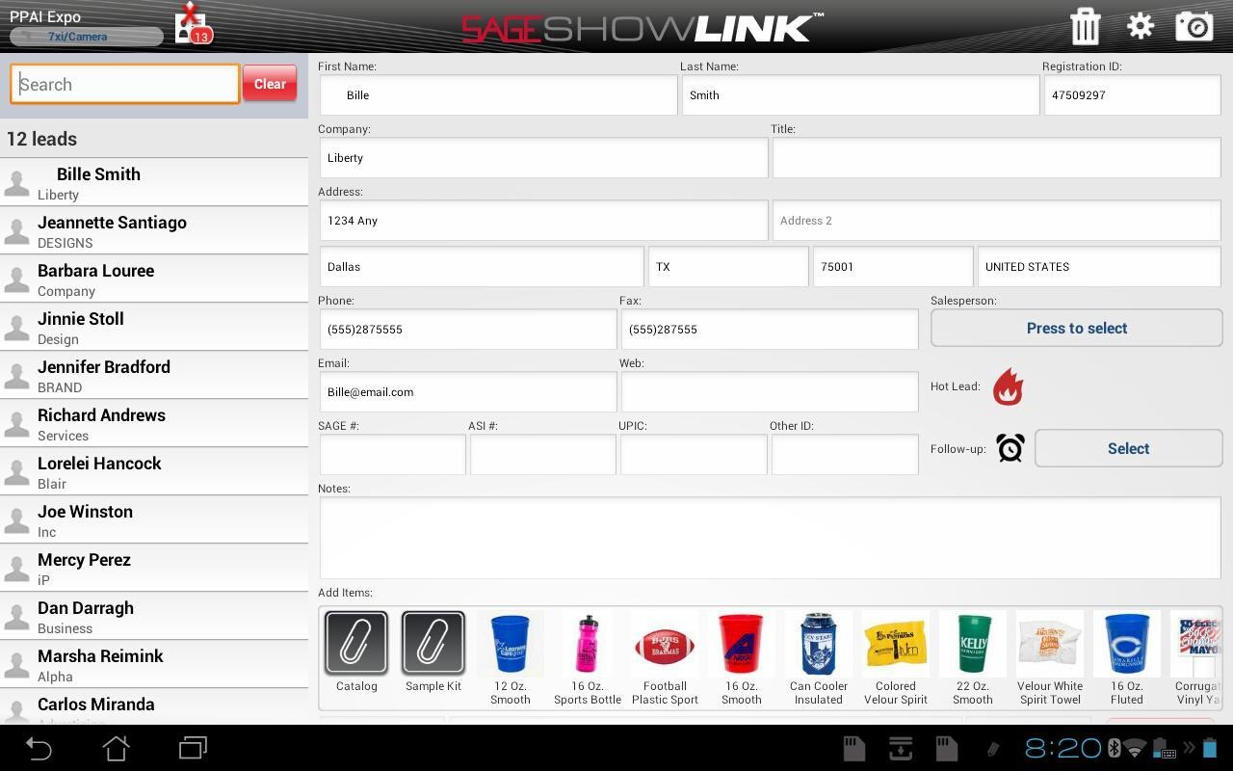This screenshot has width=1233, height=771.
Task: Toggle the Hot Lead flame icon
Action: tap(1008, 386)
